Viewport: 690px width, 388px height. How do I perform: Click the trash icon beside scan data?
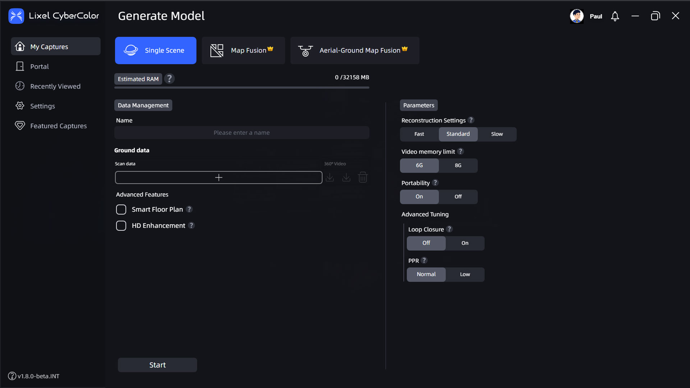pos(363,177)
